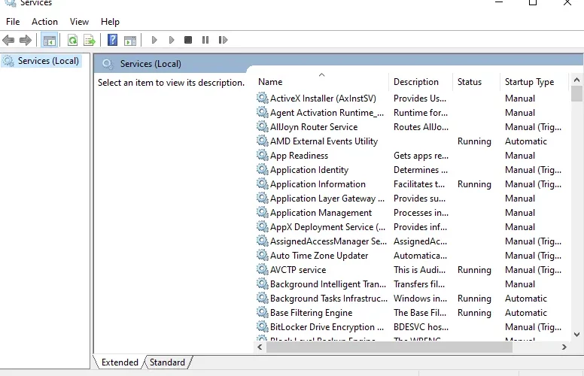This screenshot has width=584, height=376.
Task: Click the horizontal scrollbar right arrow
Action: click(x=564, y=347)
